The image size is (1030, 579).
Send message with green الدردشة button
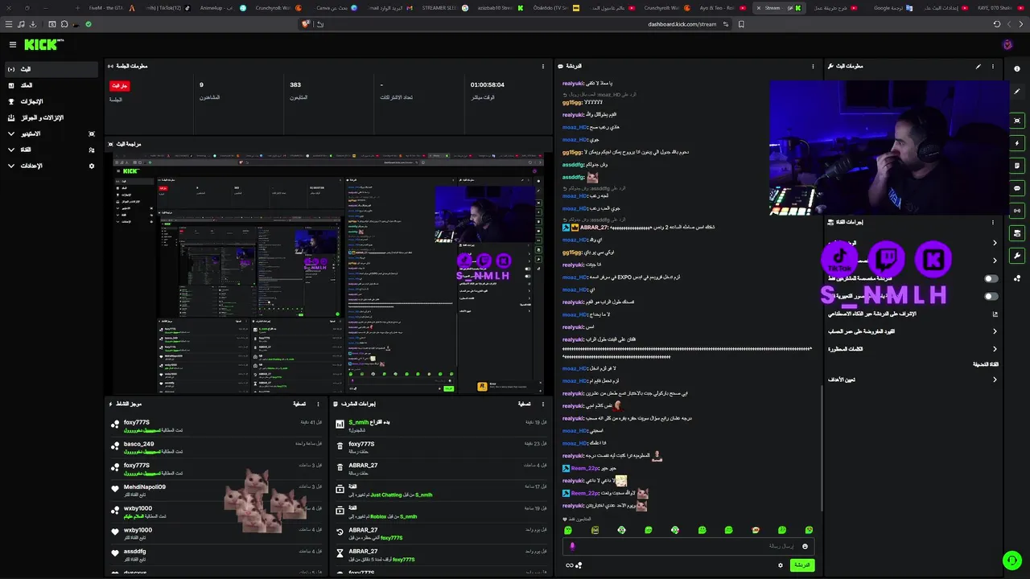802,565
